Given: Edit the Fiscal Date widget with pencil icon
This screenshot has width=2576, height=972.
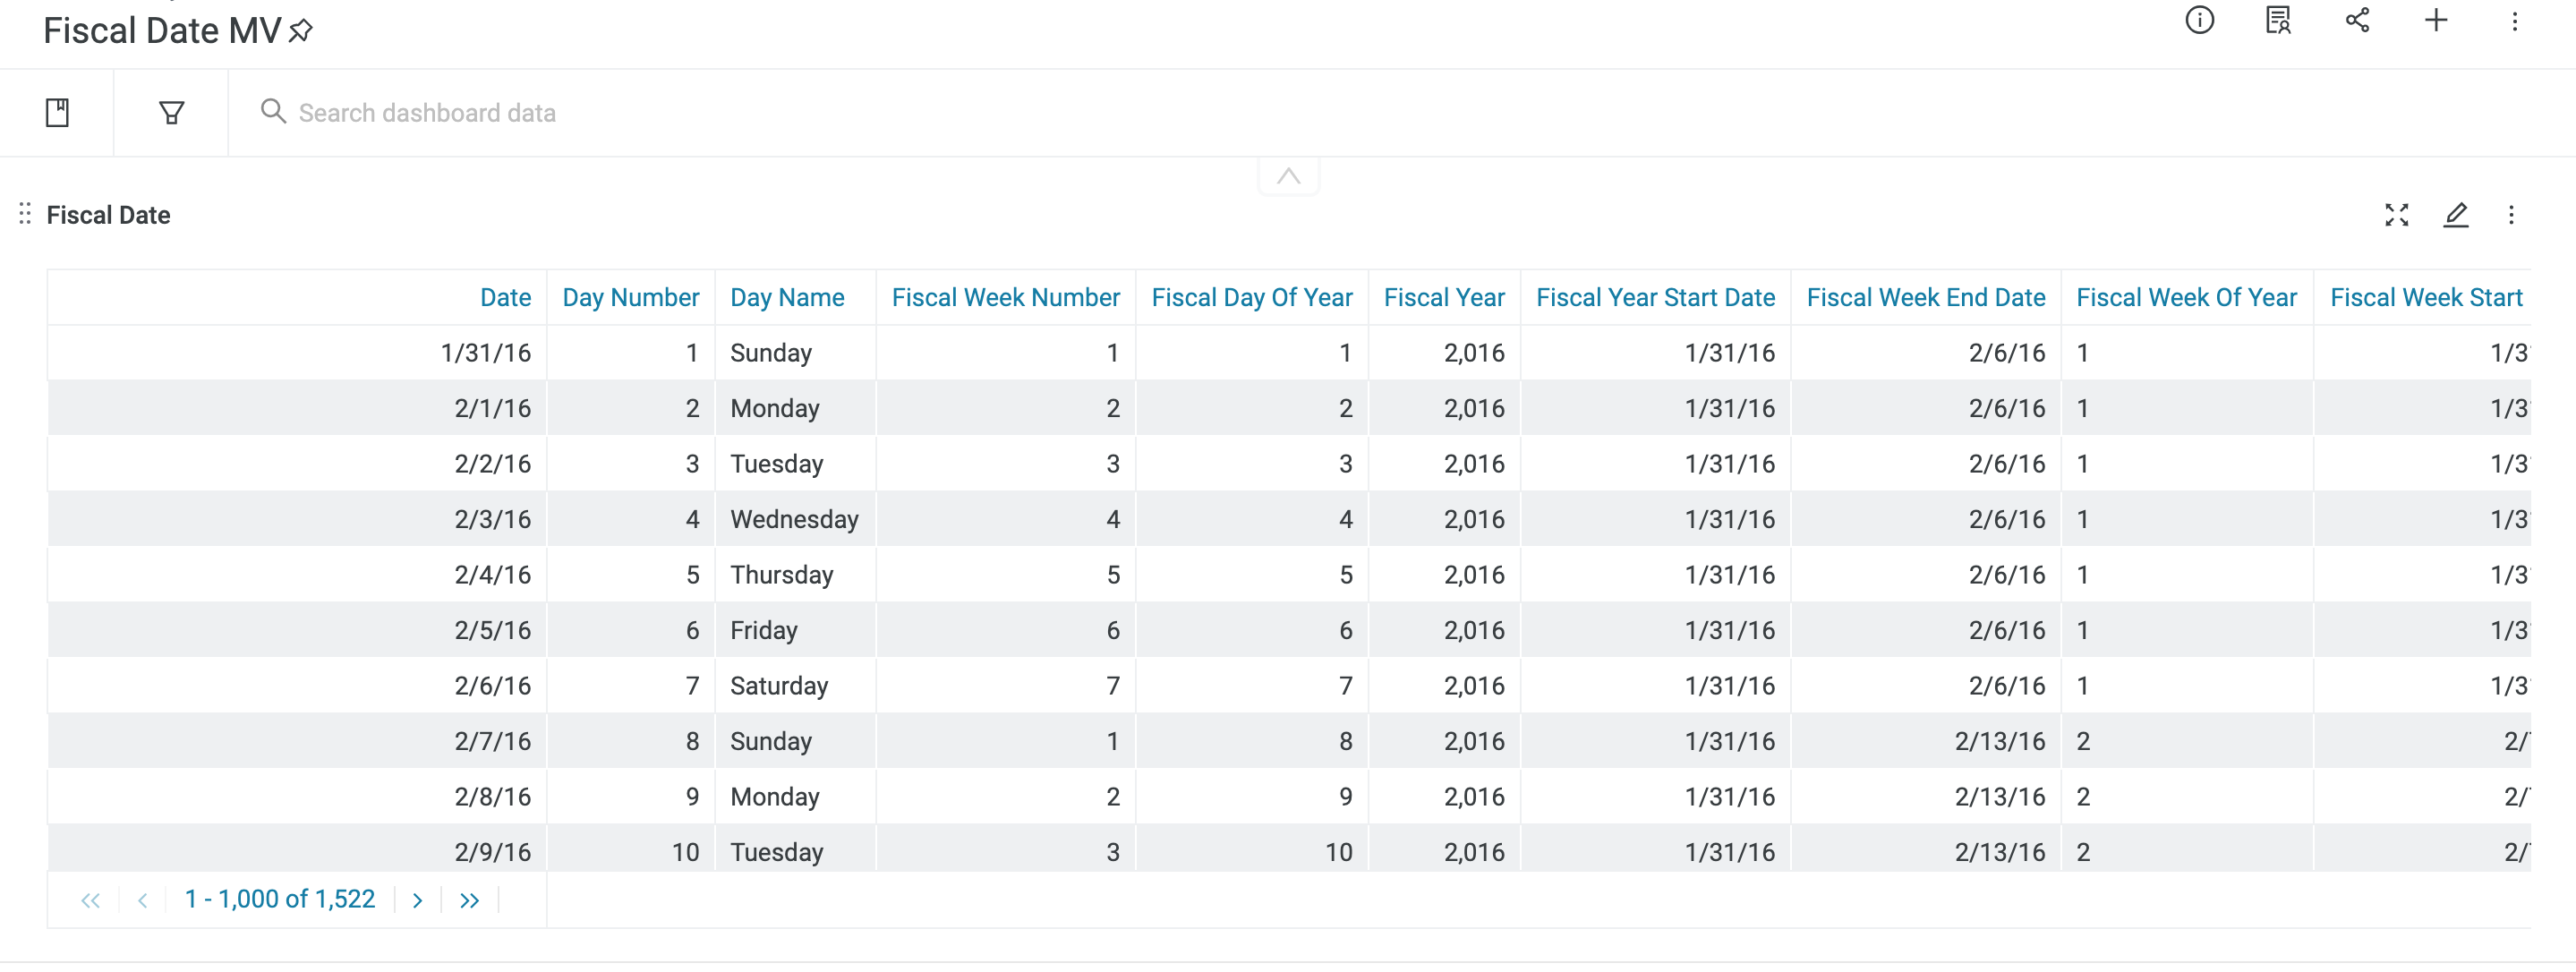Looking at the screenshot, I should pos(2455,215).
